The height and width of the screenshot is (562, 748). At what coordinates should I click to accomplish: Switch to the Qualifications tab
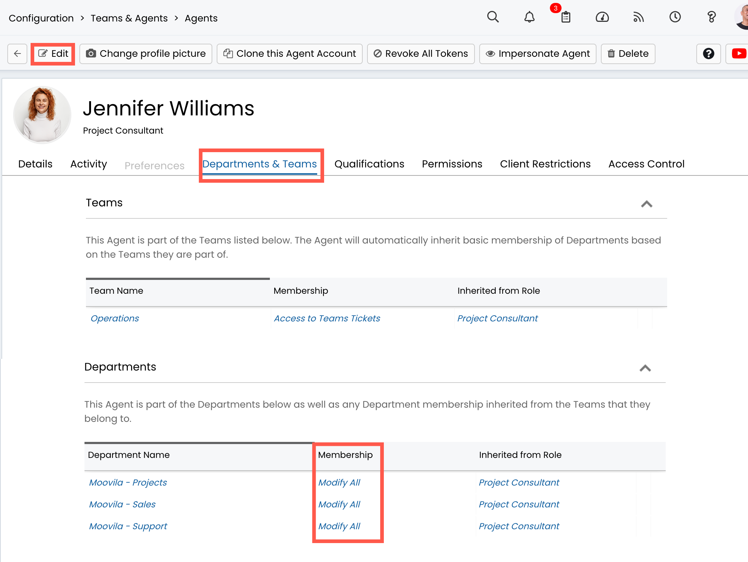[x=369, y=164]
